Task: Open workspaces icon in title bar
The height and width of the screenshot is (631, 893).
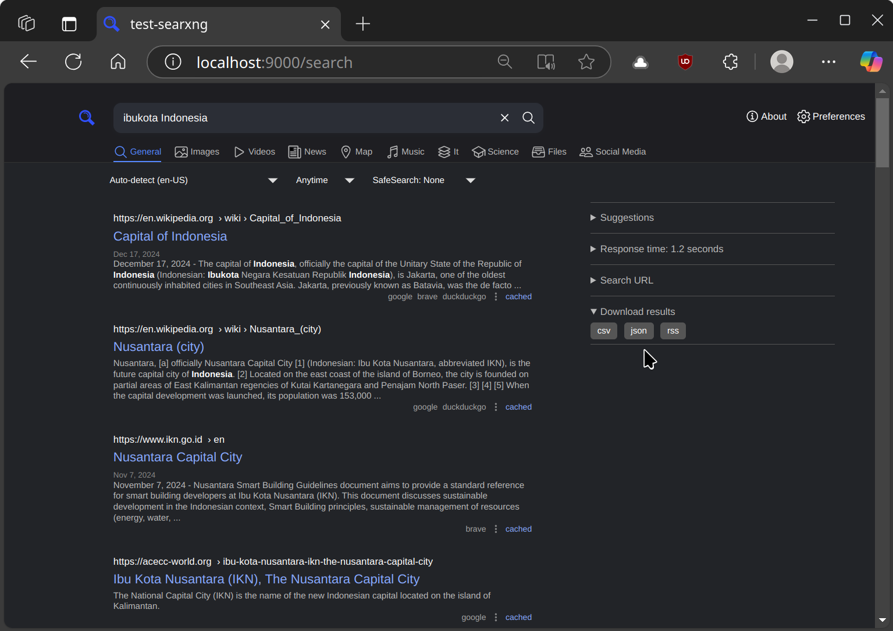Action: 27,24
